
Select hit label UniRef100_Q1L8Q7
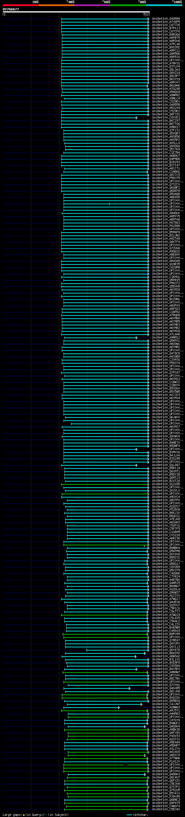[166, 465]
